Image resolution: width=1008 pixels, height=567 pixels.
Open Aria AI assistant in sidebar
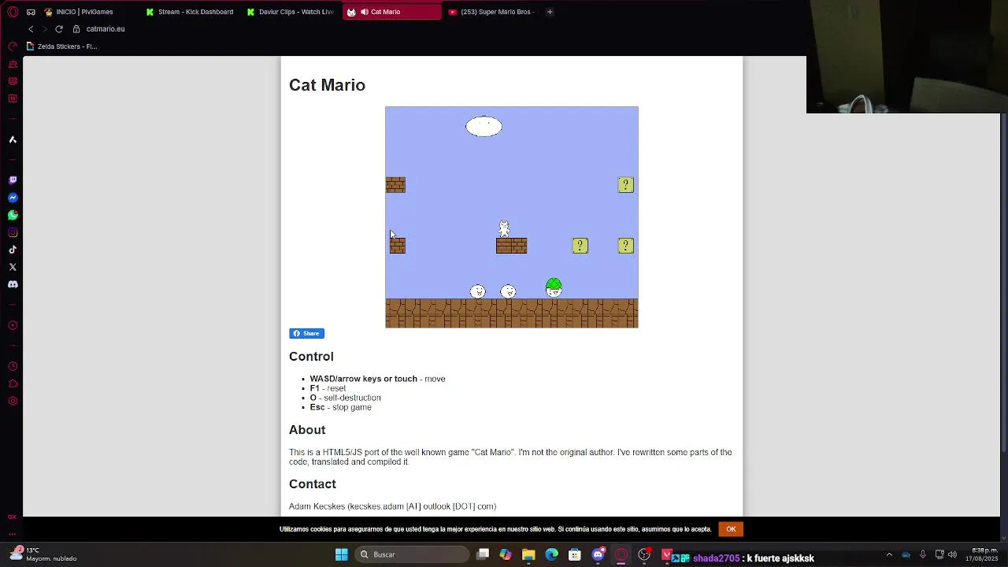point(13,139)
